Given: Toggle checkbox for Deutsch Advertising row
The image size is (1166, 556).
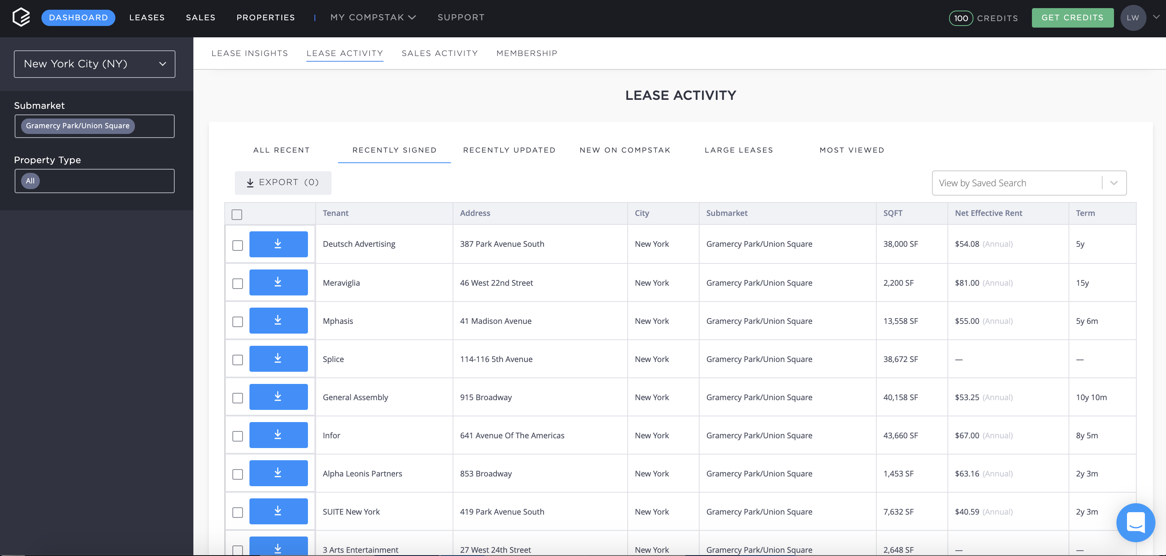Looking at the screenshot, I should (237, 245).
